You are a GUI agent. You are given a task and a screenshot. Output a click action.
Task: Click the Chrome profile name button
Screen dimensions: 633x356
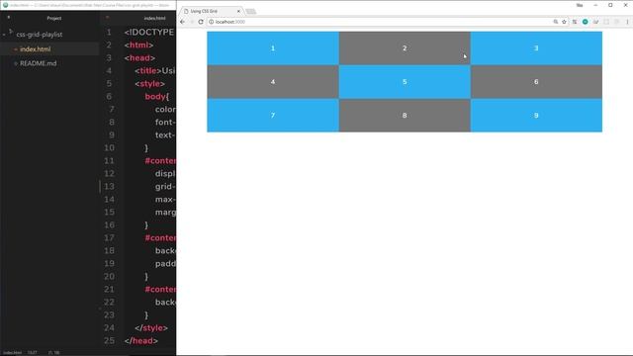tap(580, 5)
